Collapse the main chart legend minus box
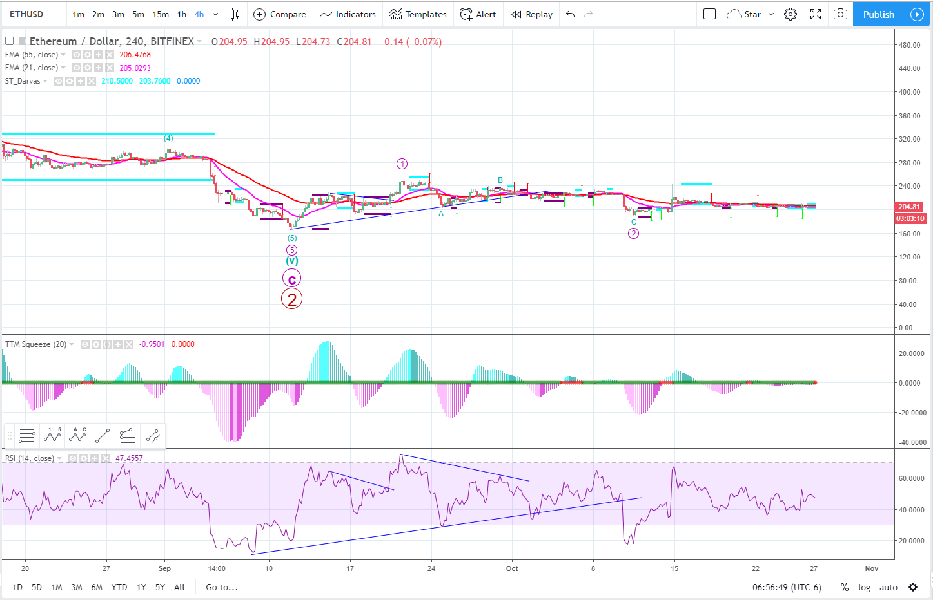The width and height of the screenshot is (933, 600). pos(10,41)
